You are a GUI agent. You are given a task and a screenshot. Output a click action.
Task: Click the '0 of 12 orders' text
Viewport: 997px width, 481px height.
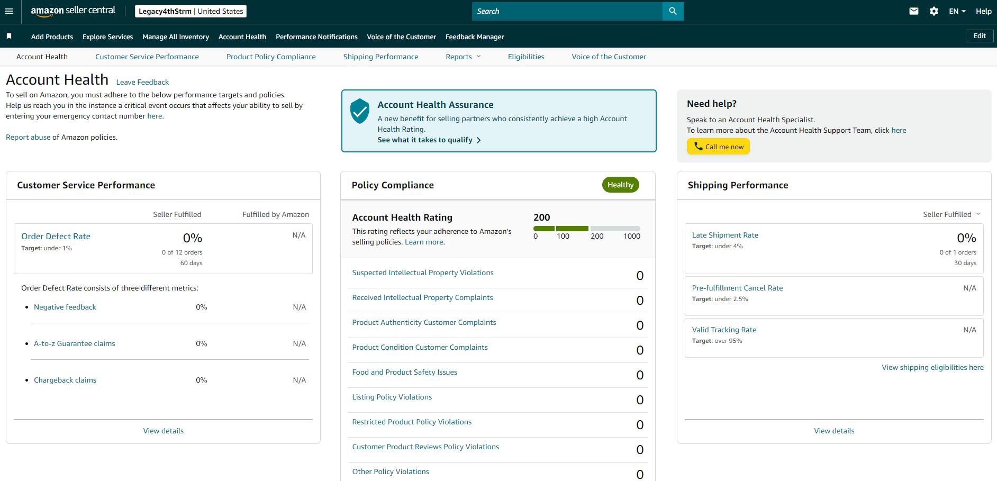pos(182,252)
